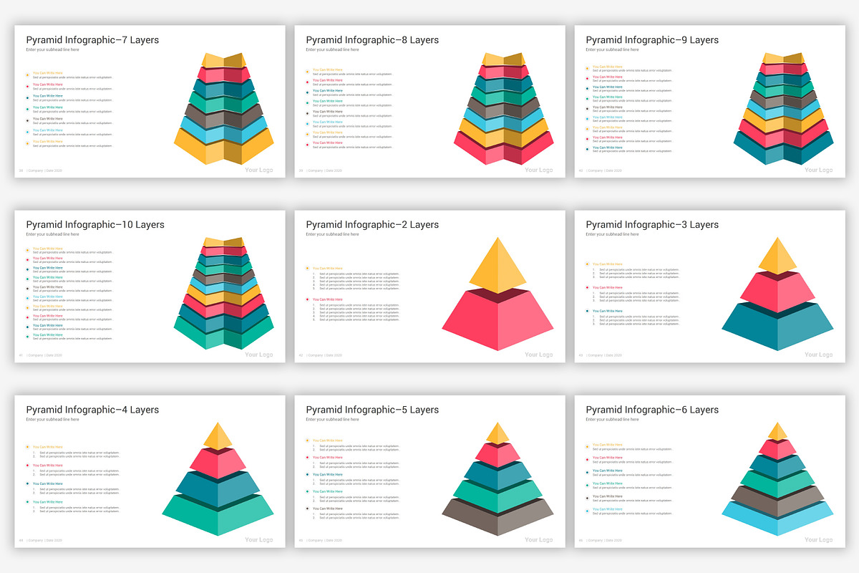Click the title "Pyramid Infographic–4 Layers"
The image size is (859, 573).
[x=92, y=410]
